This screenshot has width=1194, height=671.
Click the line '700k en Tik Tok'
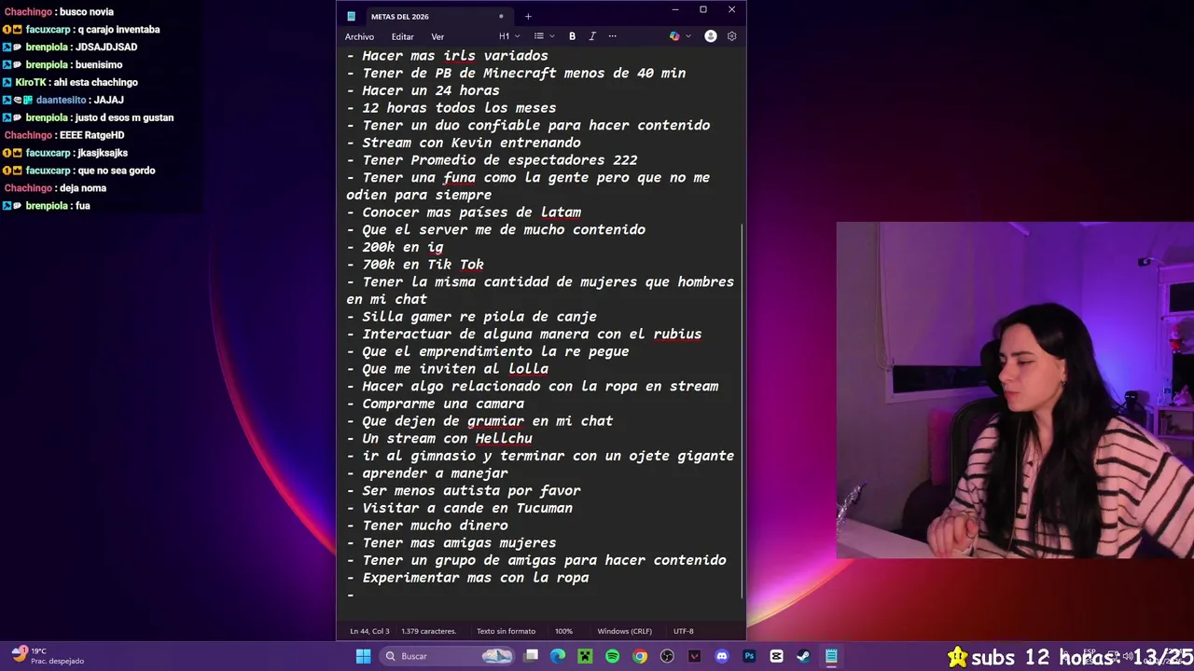click(x=423, y=265)
